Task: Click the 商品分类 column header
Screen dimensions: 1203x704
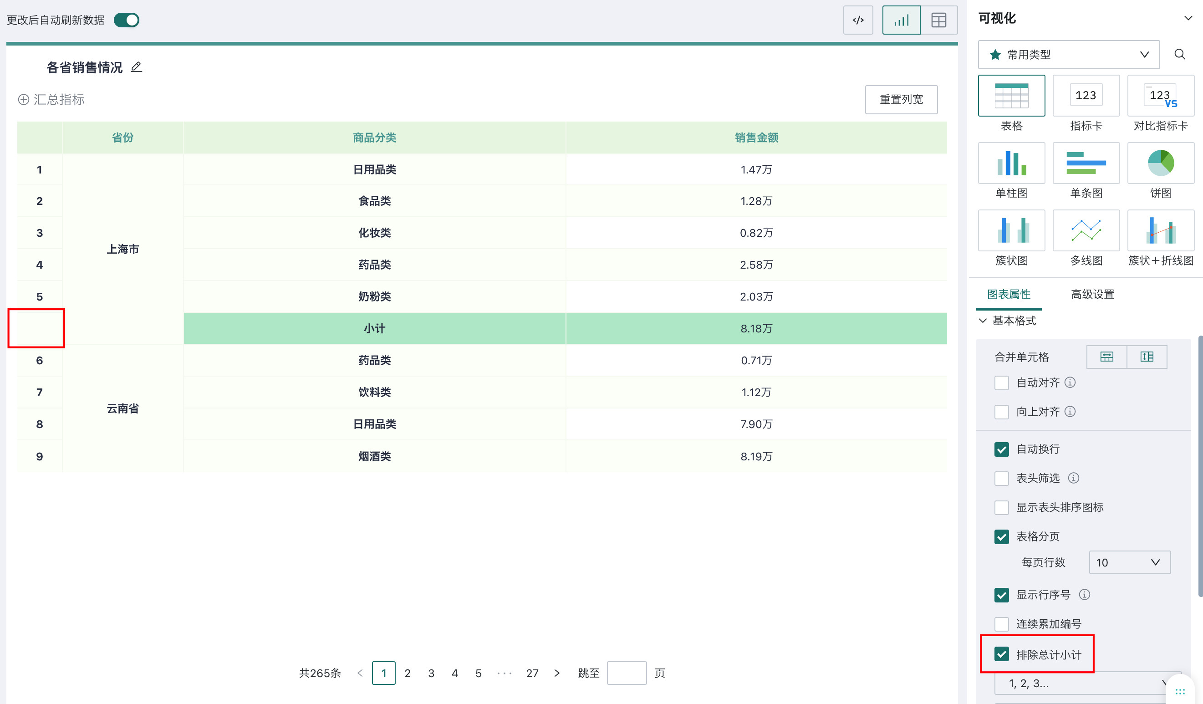Action: point(374,138)
